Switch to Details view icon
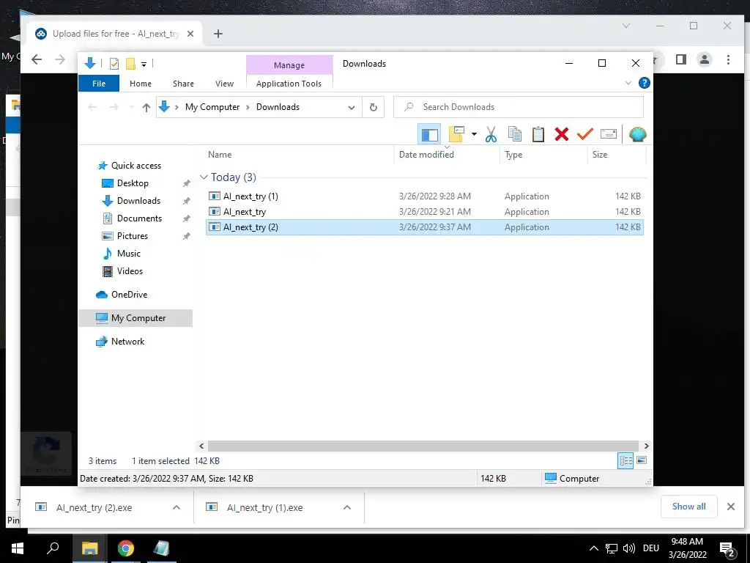This screenshot has width=750, height=563. [x=625, y=460]
